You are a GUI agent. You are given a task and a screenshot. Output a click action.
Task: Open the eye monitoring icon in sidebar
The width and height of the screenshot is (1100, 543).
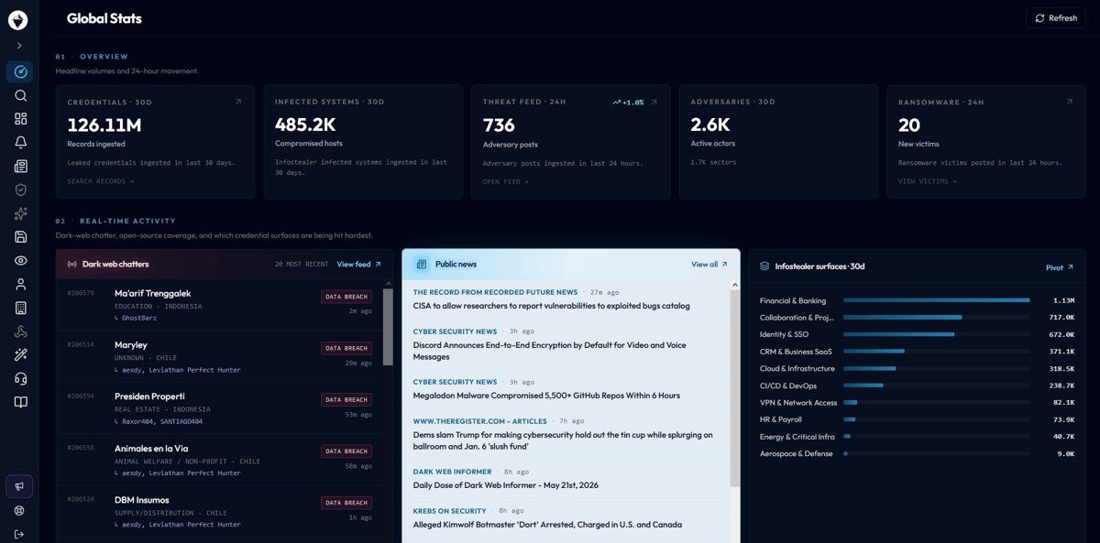20,261
